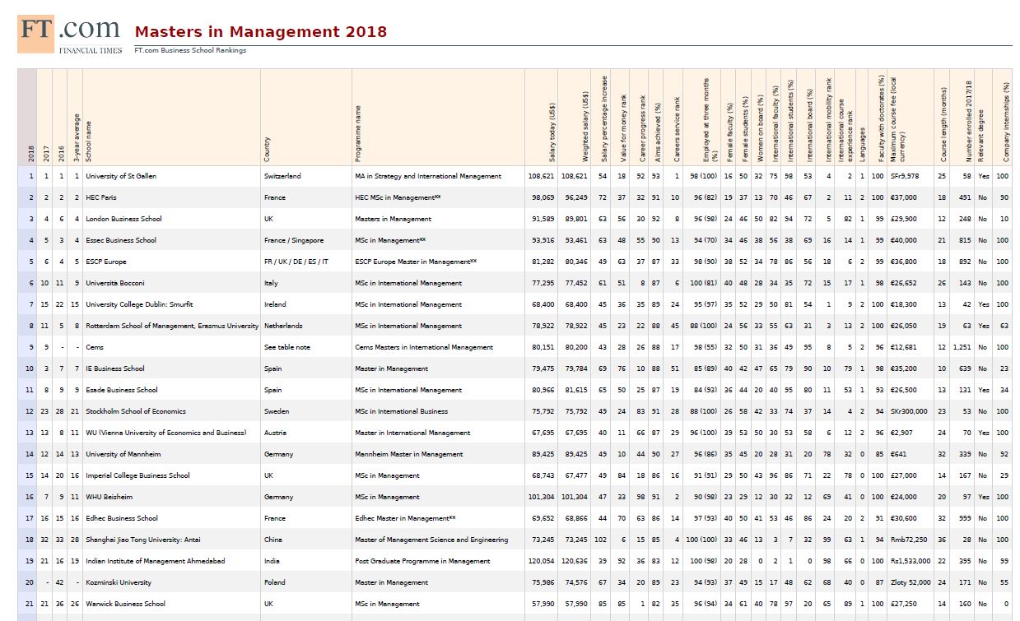Select HEC Paris school name

pos(102,197)
